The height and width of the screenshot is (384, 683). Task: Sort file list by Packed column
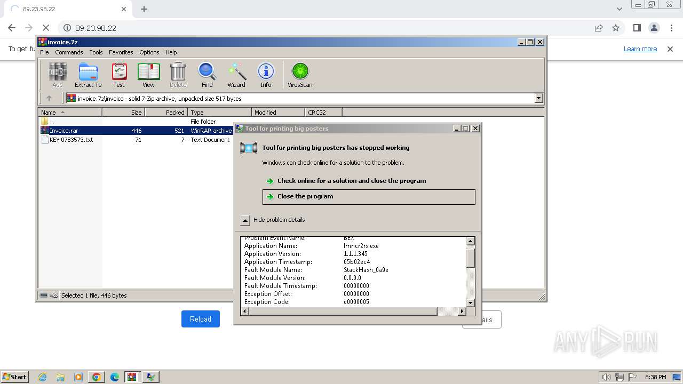point(166,113)
